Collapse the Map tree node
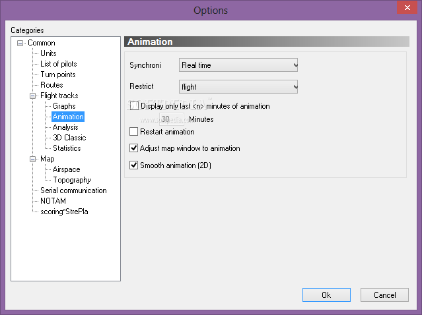Image resolution: width=422 pixels, height=315 pixels. click(x=32, y=159)
